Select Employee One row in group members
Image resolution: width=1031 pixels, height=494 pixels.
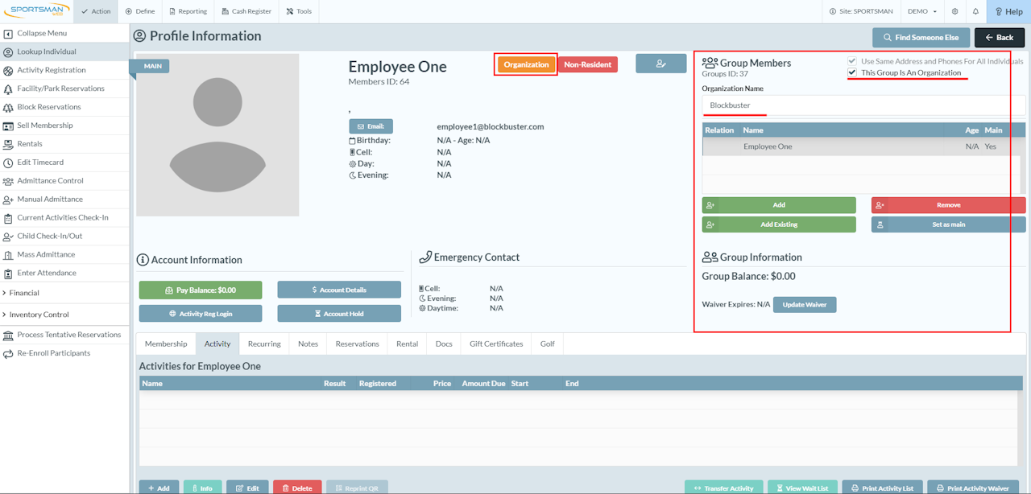click(862, 146)
